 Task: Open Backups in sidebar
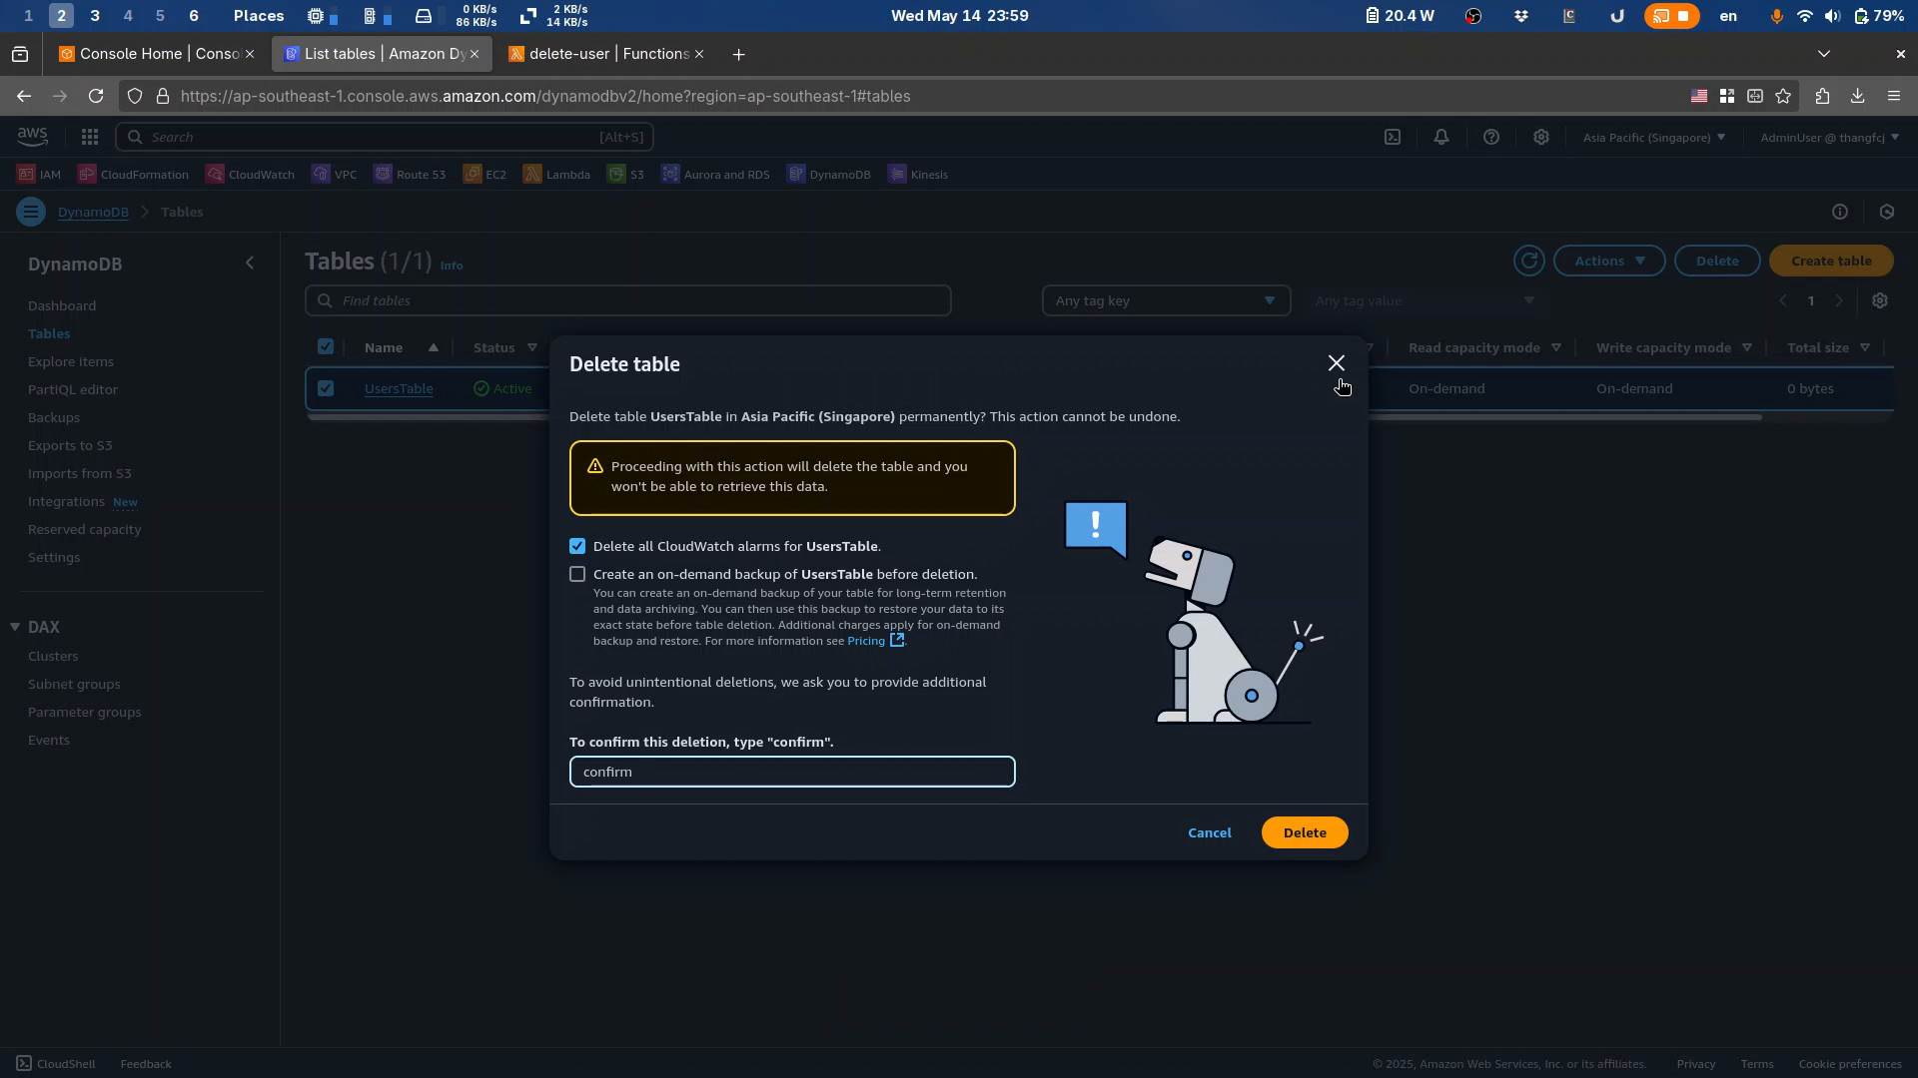coord(54,417)
